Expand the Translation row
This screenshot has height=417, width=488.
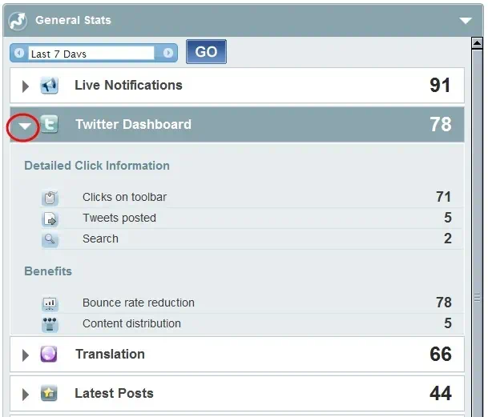tap(26, 355)
